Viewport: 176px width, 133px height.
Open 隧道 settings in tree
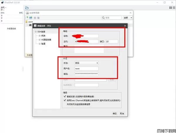43,44
